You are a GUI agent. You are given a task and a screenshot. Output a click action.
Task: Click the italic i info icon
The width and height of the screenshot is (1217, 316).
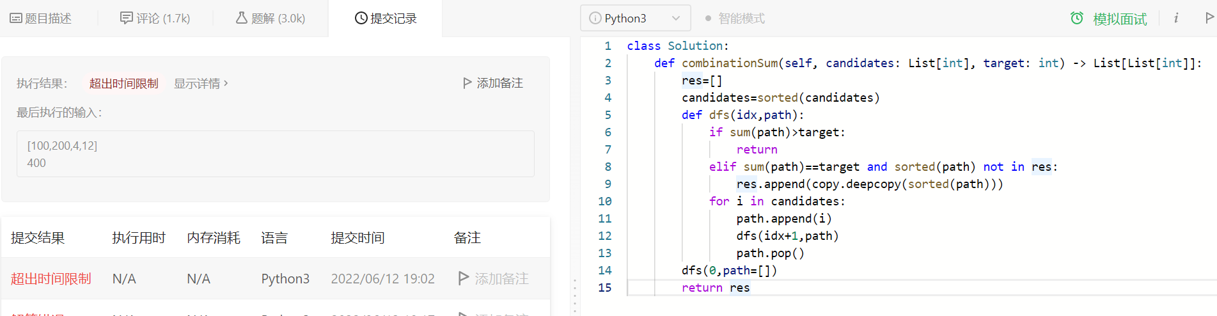[x=1176, y=18]
